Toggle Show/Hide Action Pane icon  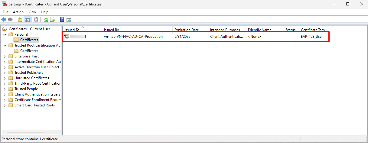(69, 20)
